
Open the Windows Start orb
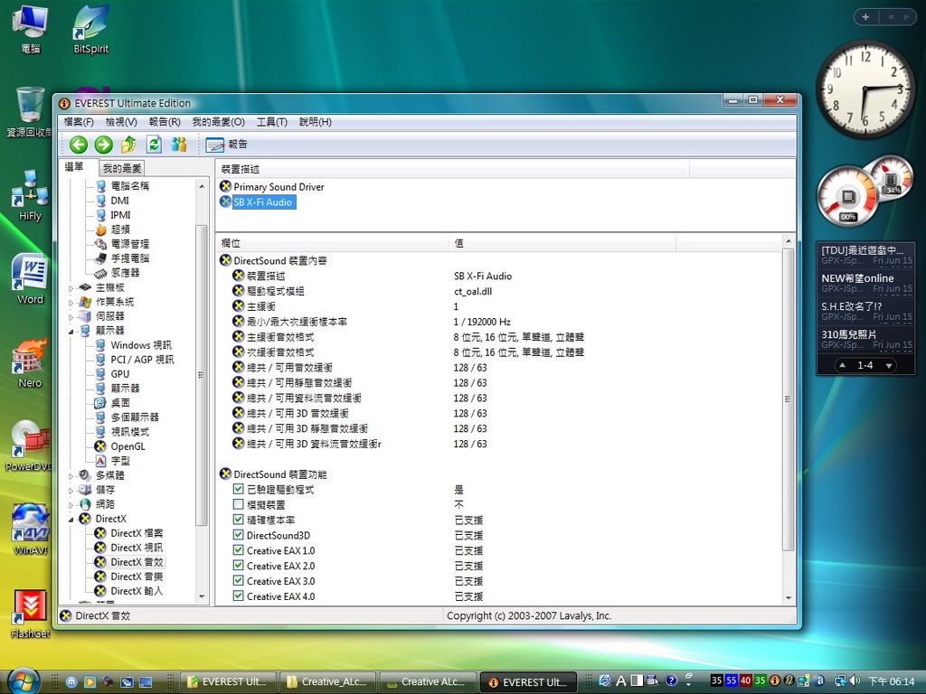pos(24,681)
